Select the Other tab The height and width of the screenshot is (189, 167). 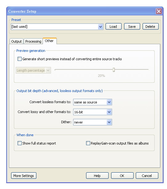[x=50, y=41]
